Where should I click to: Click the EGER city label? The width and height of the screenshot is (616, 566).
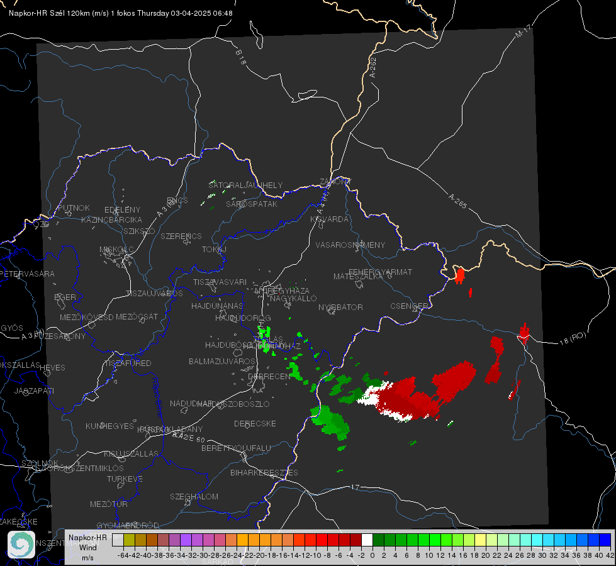(x=65, y=297)
